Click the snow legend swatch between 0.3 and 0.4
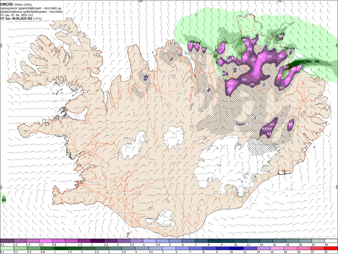The width and height of the screenshot is (338, 254). (20, 241)
